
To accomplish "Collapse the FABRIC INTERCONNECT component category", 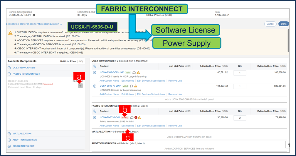I will click(9, 74).
